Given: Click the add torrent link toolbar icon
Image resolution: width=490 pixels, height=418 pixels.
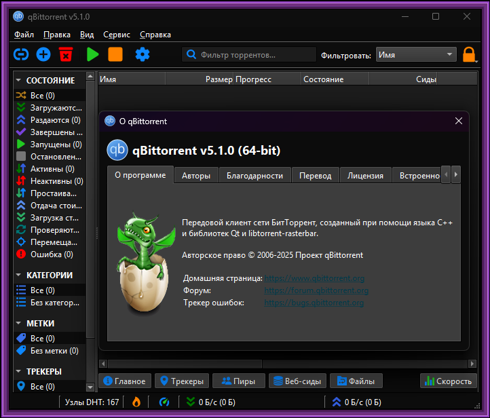Looking at the screenshot, I should (x=21, y=55).
